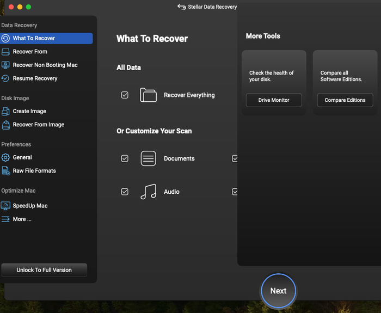This screenshot has width=381, height=313.
Task: Toggle the Audio checkbox
Action: (x=125, y=192)
